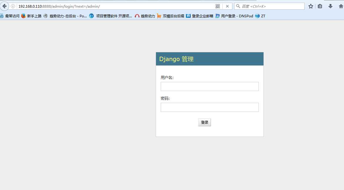Open 趋势动力-总后台 bookmark

tap(65, 16)
